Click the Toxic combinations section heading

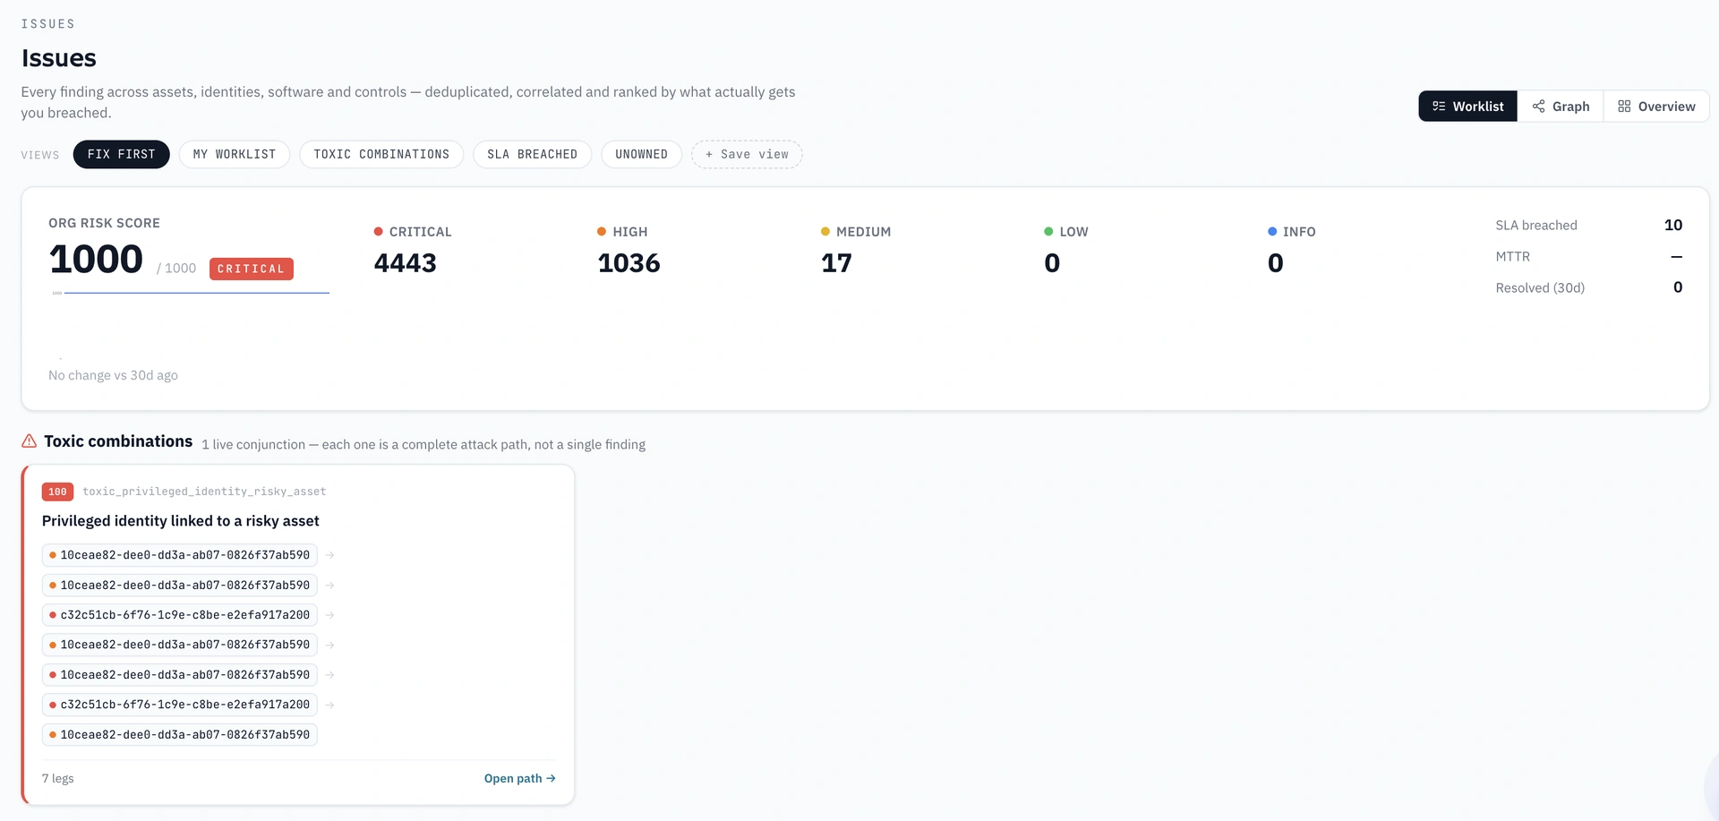coord(118,441)
